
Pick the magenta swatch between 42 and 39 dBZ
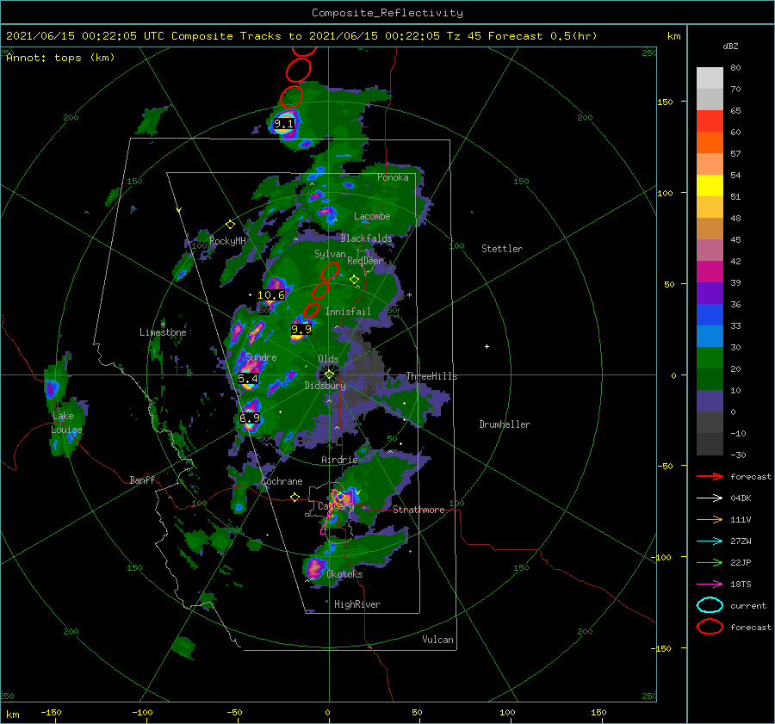click(x=710, y=272)
